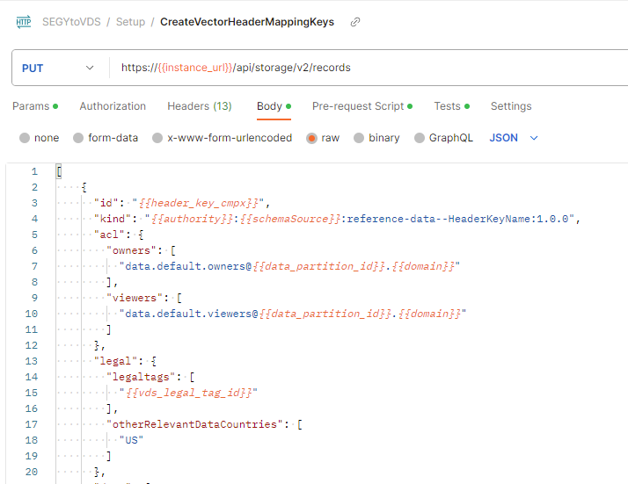Click {{vds_legal_tag_id}} variable
Viewport: 628px width, 484px height.
(x=188, y=393)
